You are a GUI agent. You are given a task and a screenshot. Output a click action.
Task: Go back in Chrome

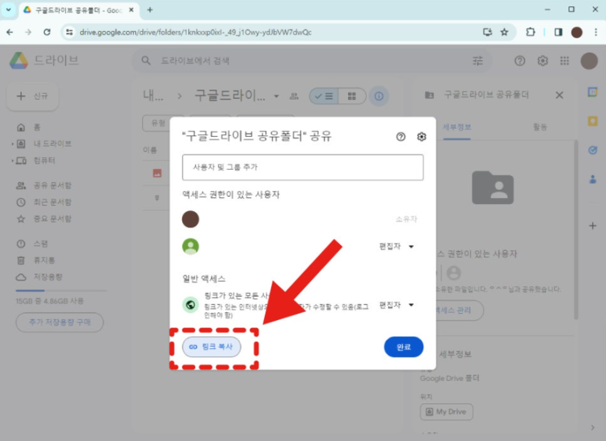(9, 32)
